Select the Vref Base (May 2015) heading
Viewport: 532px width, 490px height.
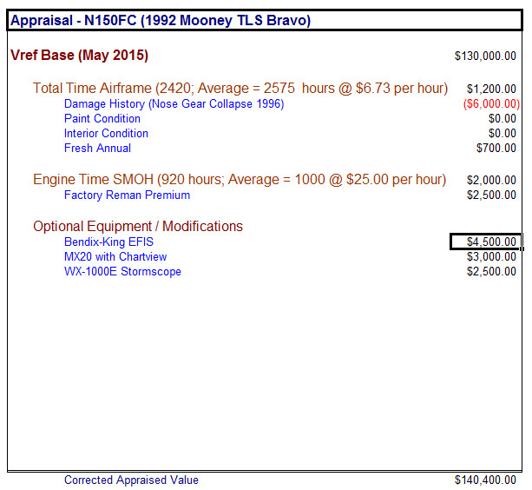pos(80,56)
